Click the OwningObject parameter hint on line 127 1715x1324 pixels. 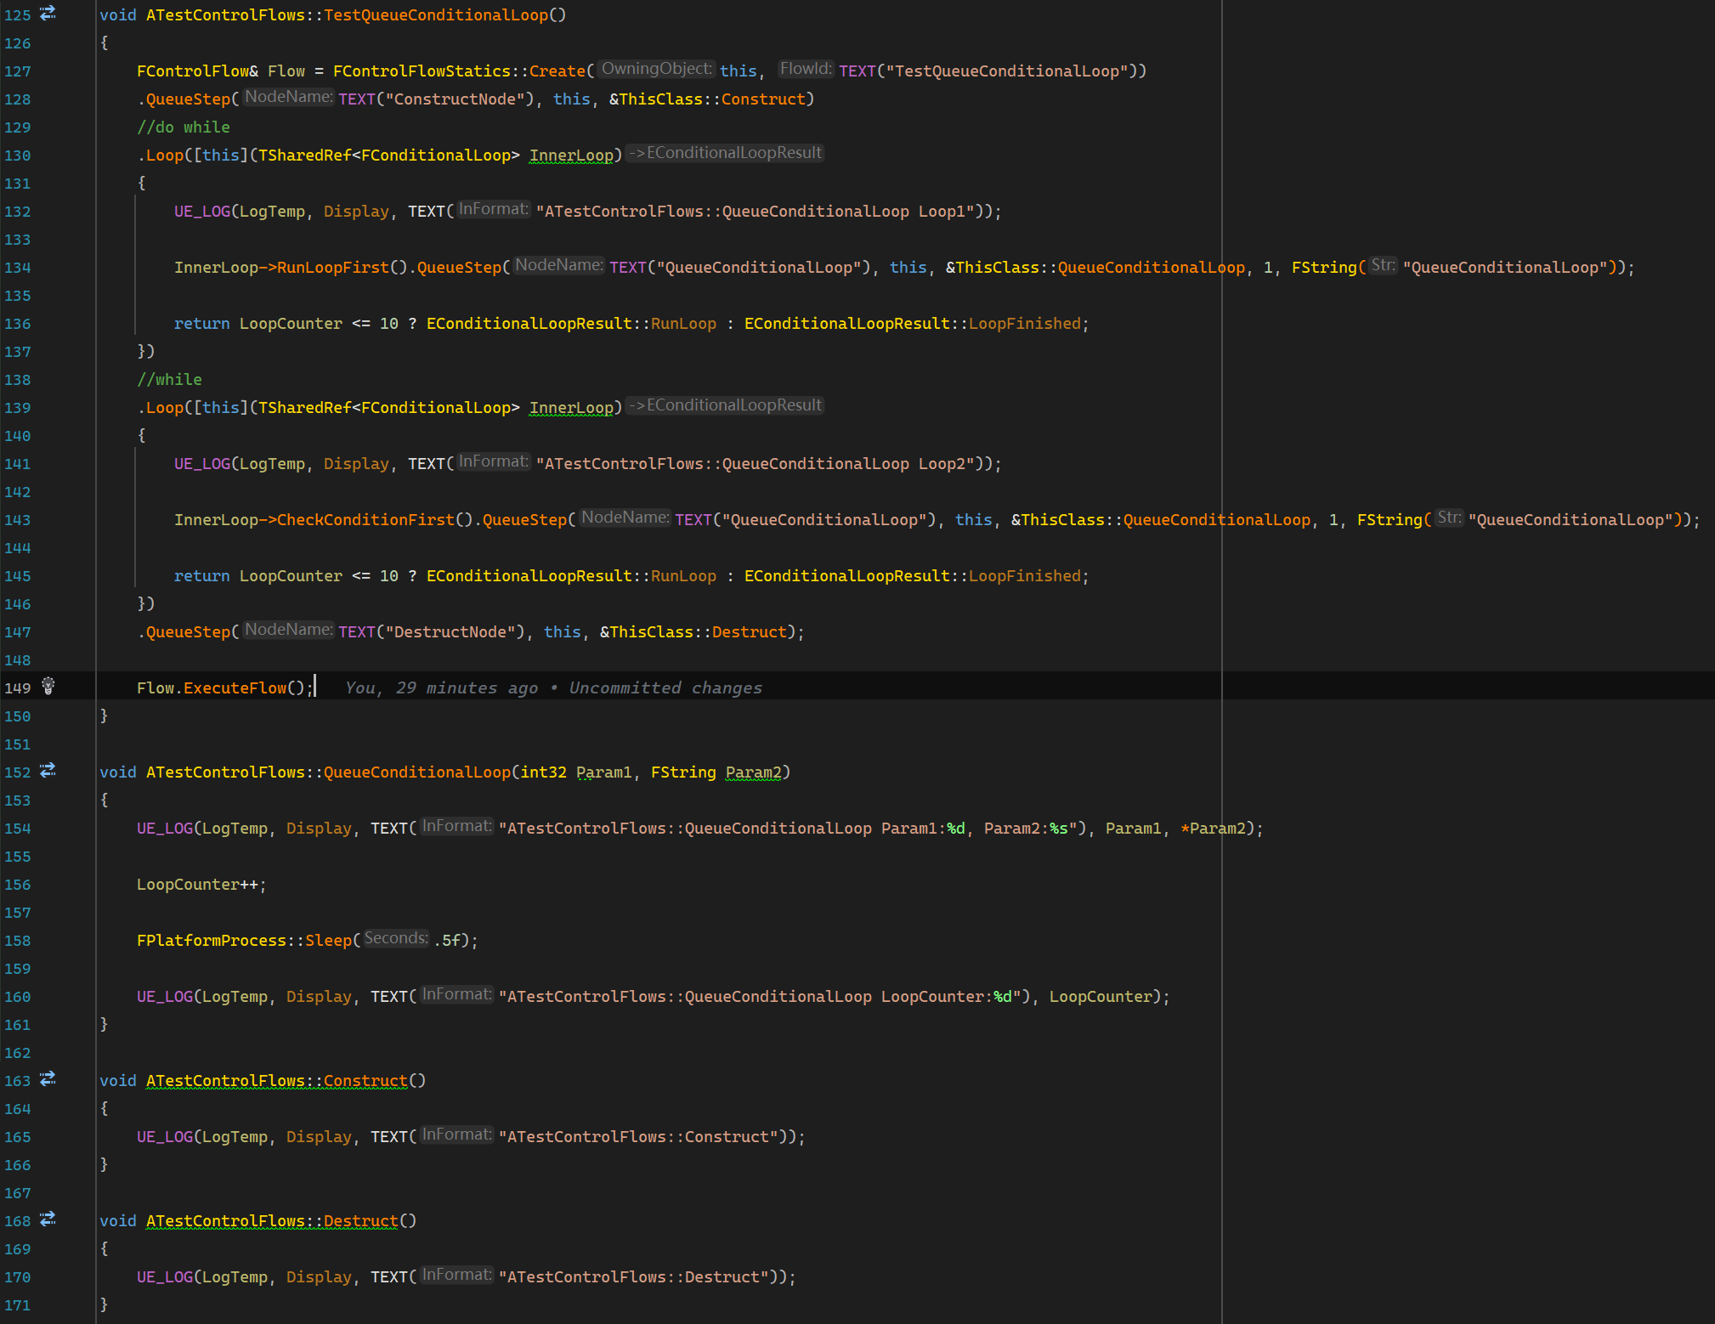click(x=656, y=70)
